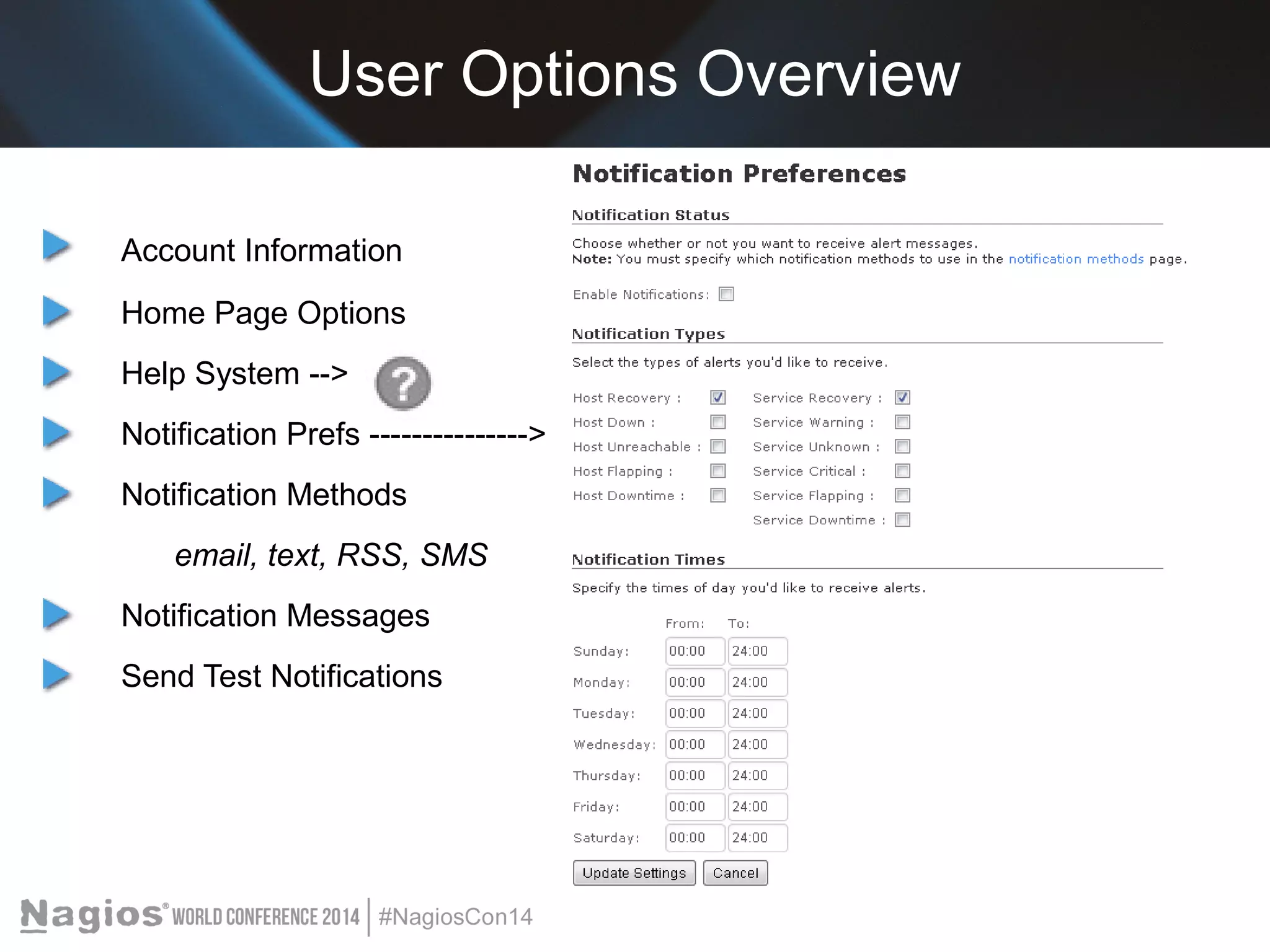
Task: Click the Tuesday To time field
Action: pyautogui.click(x=758, y=713)
